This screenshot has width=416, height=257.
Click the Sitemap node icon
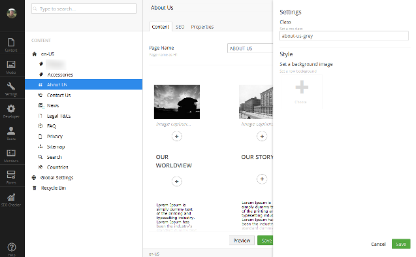click(40, 146)
